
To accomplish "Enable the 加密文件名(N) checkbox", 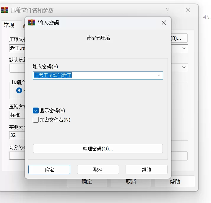I will [36, 120].
